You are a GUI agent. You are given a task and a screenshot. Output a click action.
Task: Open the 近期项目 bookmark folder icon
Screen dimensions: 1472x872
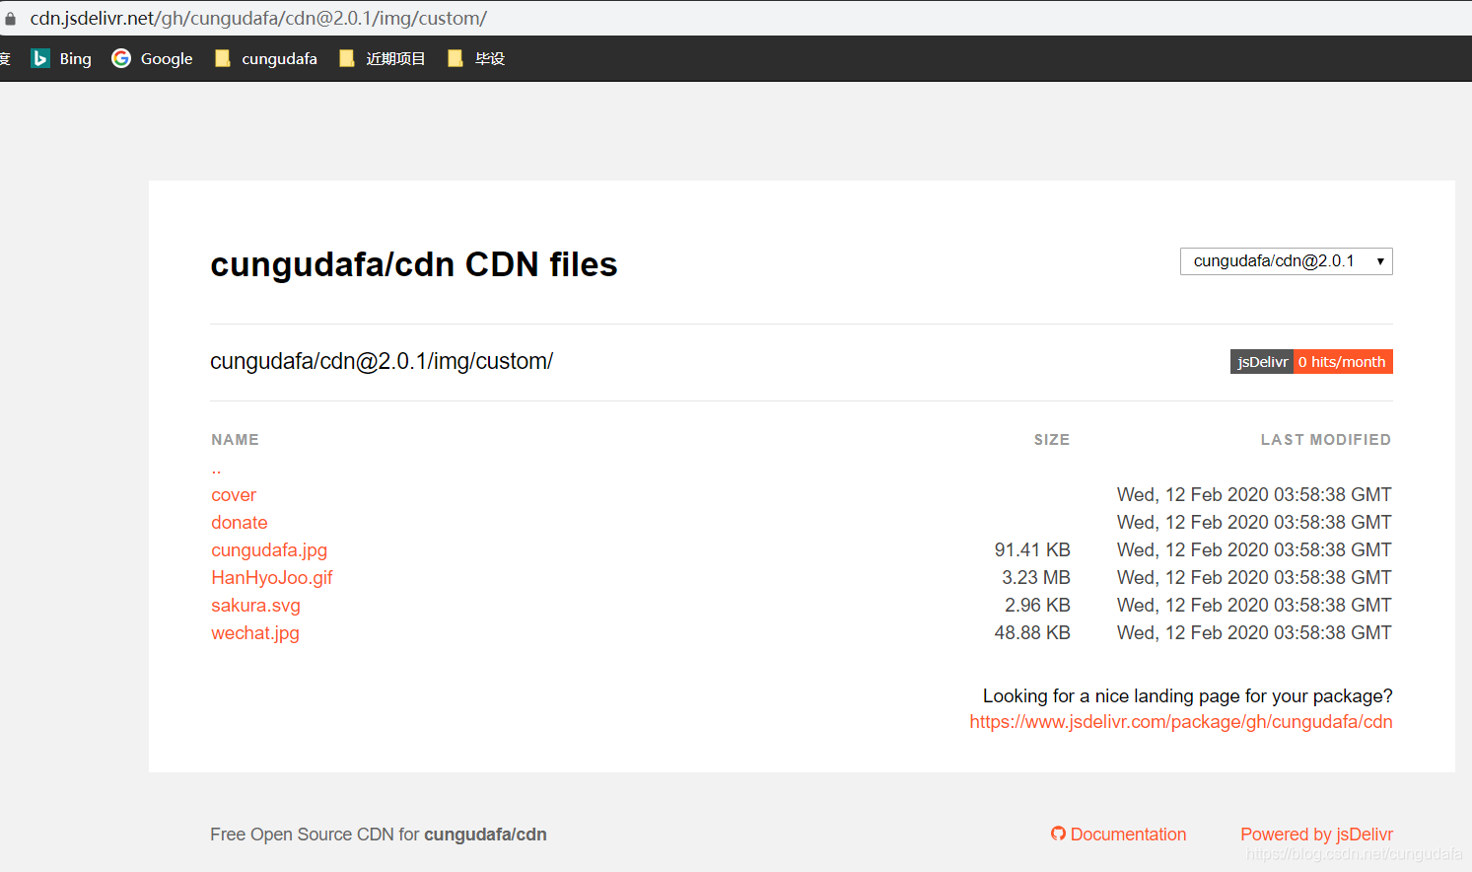347,58
